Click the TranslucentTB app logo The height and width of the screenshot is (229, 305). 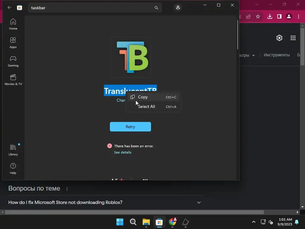pyautogui.click(x=130, y=57)
